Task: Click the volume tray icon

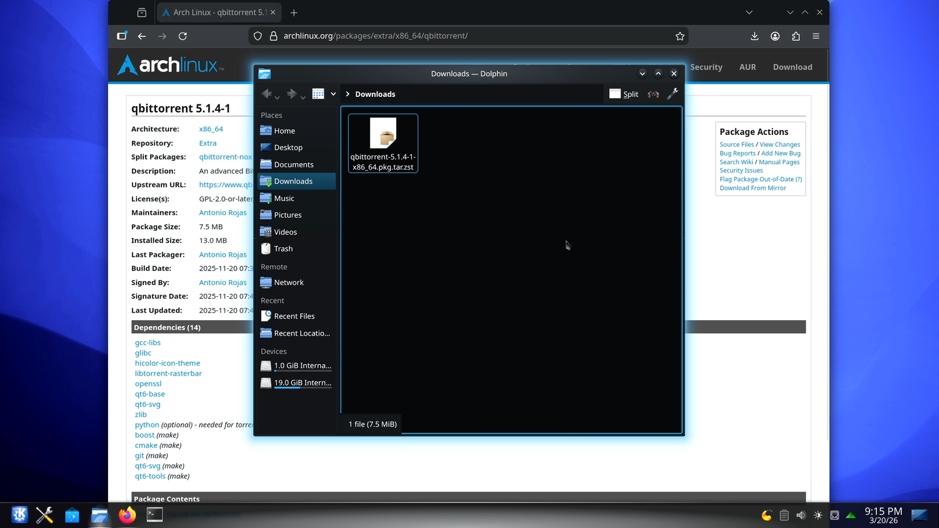Action: (800, 515)
